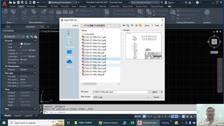Switch to the Parametric ribbon tab

[43, 6]
